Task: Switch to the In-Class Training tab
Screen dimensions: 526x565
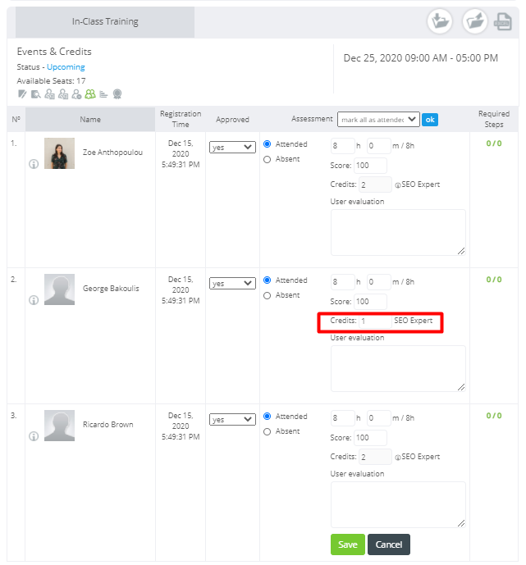Action: point(104,22)
